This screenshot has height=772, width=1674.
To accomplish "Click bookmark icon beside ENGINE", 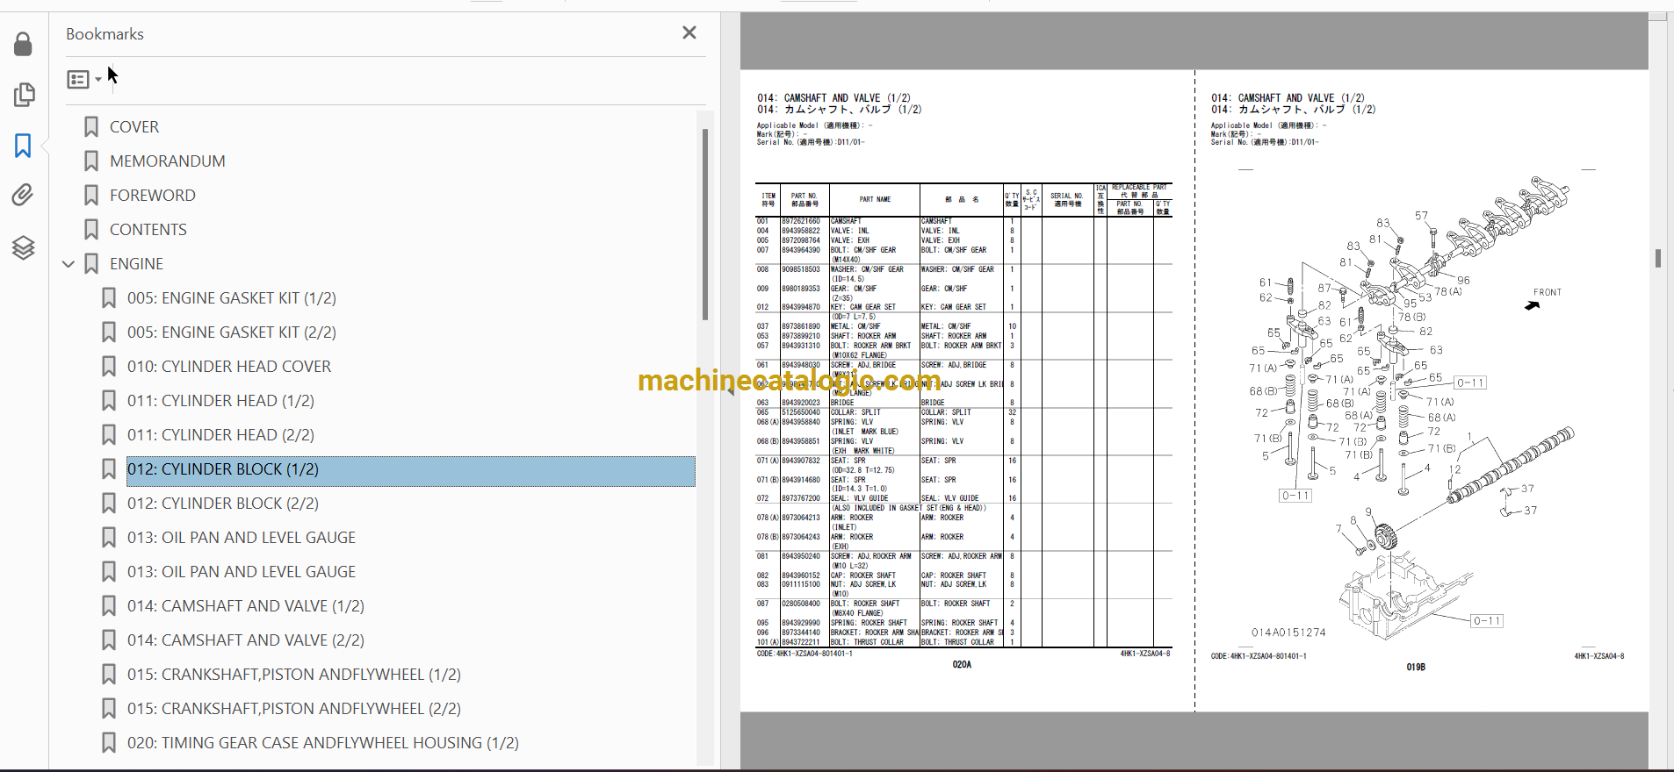I will click(x=91, y=264).
